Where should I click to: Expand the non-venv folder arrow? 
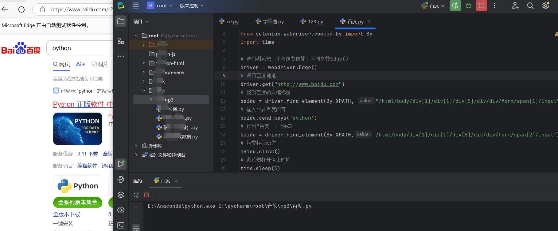[x=143, y=72]
